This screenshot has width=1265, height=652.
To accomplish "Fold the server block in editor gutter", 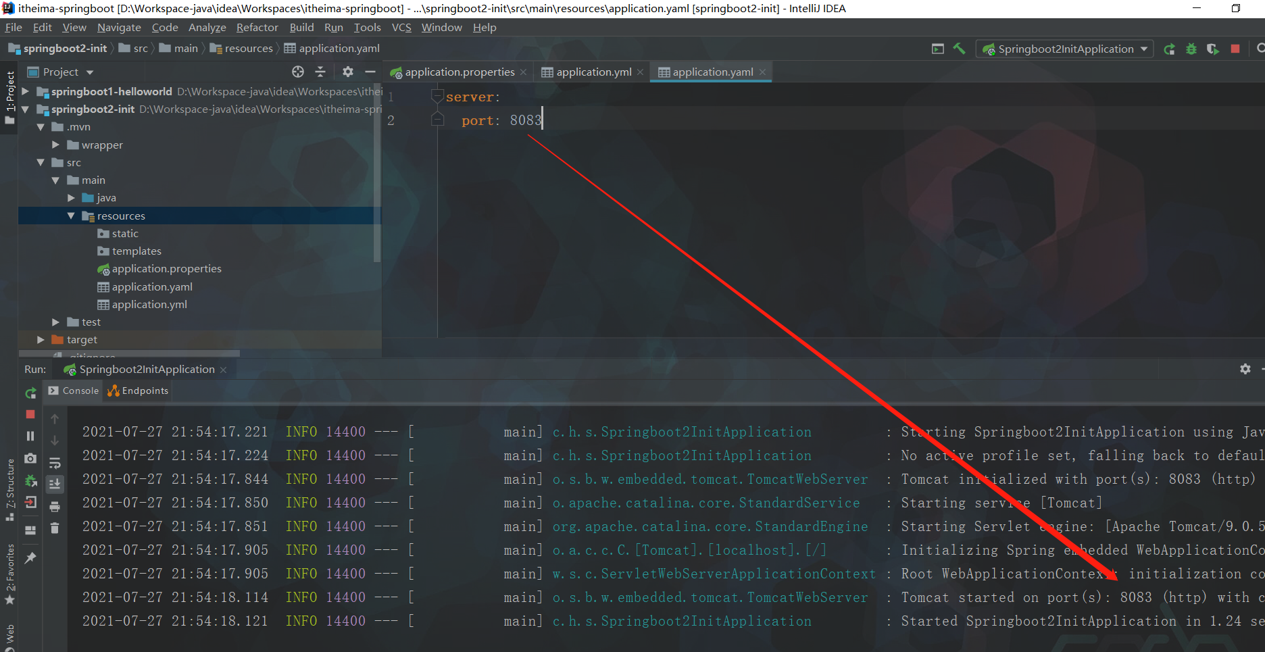I will 437,97.
